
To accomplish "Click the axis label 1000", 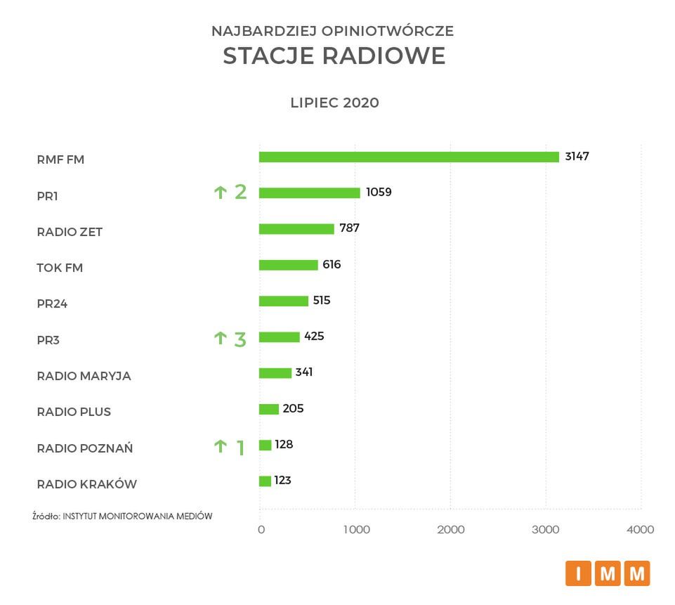I will (356, 530).
